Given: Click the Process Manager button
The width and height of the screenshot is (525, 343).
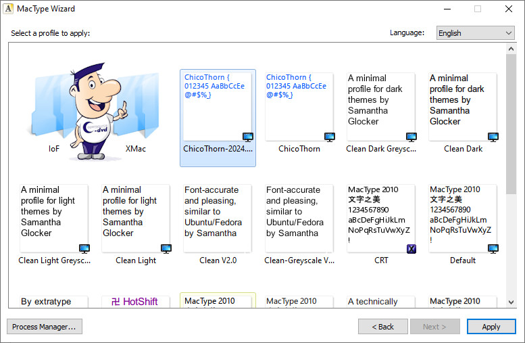Looking at the screenshot, I should [45, 327].
